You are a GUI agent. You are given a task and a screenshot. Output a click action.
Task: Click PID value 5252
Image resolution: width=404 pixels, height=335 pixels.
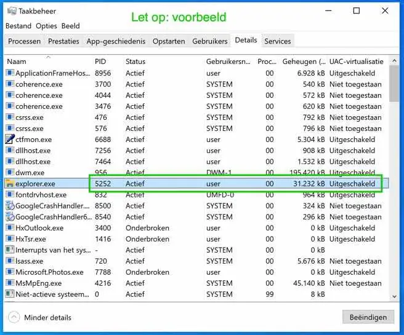point(103,184)
